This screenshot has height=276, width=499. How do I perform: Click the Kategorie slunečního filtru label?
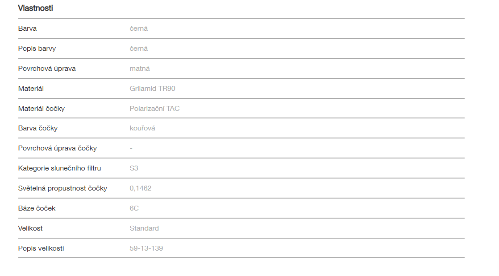pyautogui.click(x=59, y=168)
